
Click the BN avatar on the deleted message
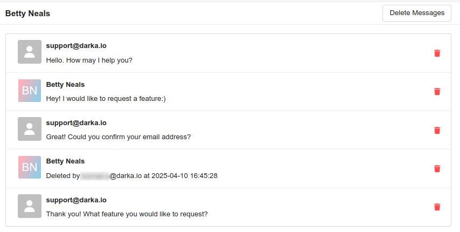30,167
